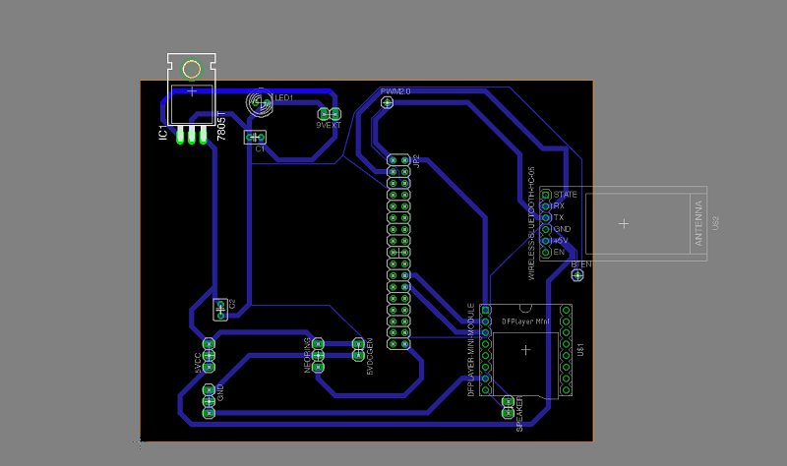This screenshot has width=787, height=466.
Task: Select the C2 label text
Action: coord(232,304)
